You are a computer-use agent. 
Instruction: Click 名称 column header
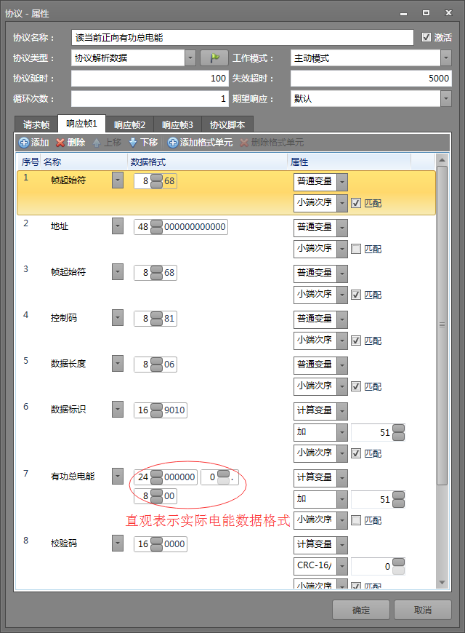[x=84, y=162]
